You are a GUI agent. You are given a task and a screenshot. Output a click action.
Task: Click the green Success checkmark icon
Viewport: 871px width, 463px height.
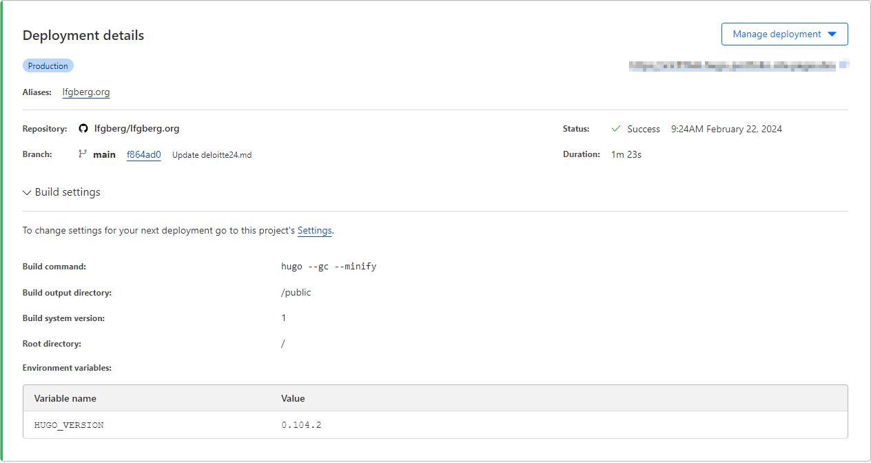click(x=615, y=128)
